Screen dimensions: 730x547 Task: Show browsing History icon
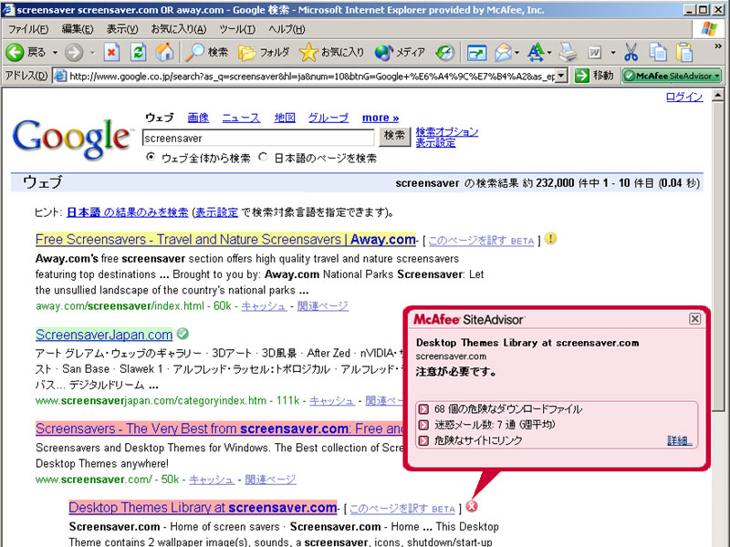[445, 52]
